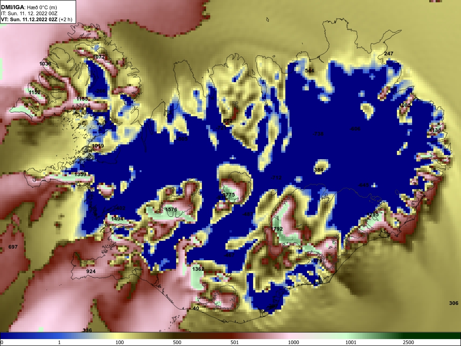The width and height of the screenshot is (461, 346).
Task: Select the -645 value label
Action: click(364, 185)
